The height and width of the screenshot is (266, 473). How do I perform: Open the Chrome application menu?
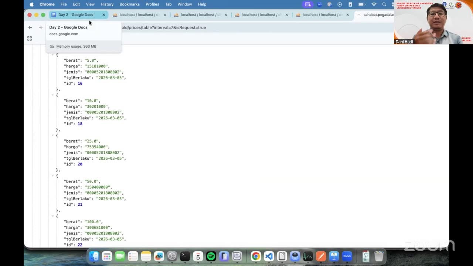point(47,4)
